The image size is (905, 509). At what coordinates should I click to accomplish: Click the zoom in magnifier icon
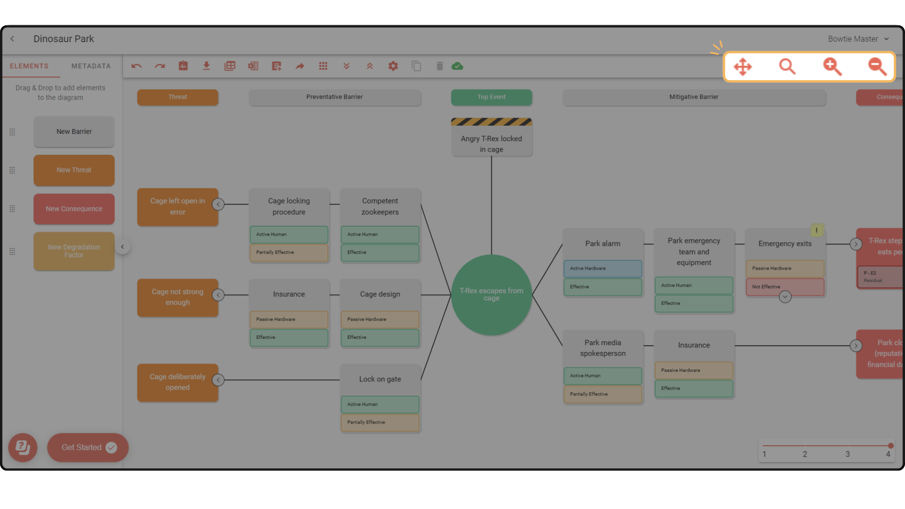point(832,67)
